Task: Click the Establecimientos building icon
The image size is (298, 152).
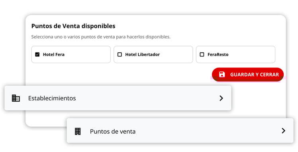Action: coord(16,98)
